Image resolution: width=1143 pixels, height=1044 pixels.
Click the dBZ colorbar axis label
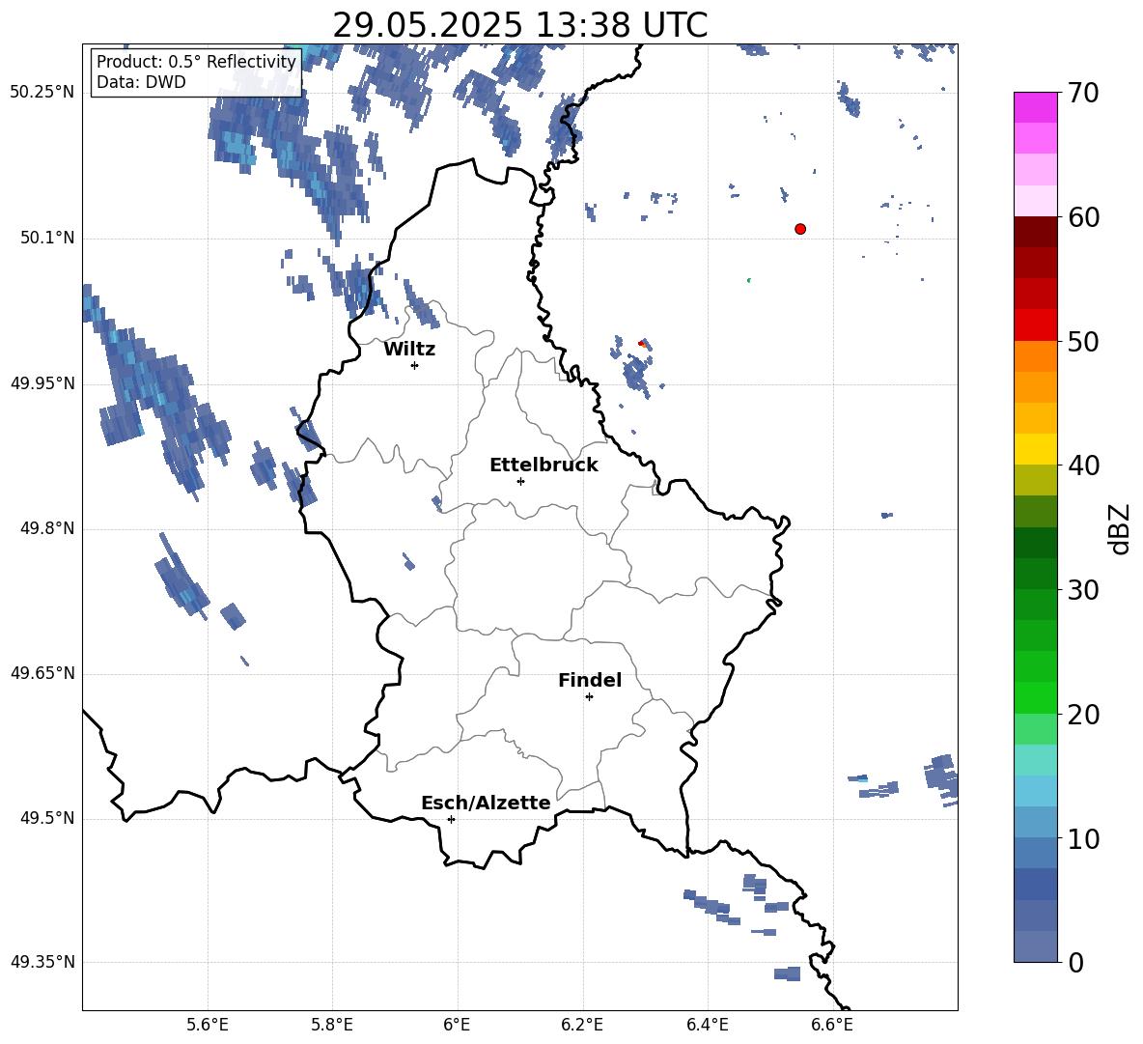1119,528
